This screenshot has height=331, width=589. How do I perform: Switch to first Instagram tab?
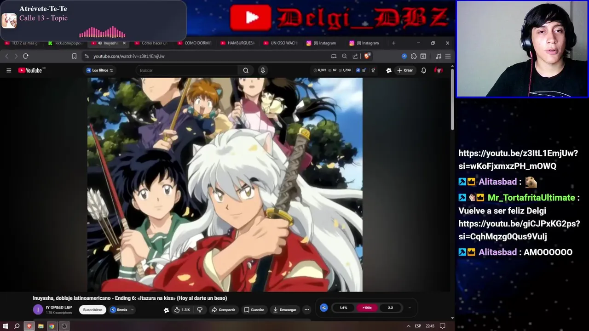pyautogui.click(x=324, y=43)
